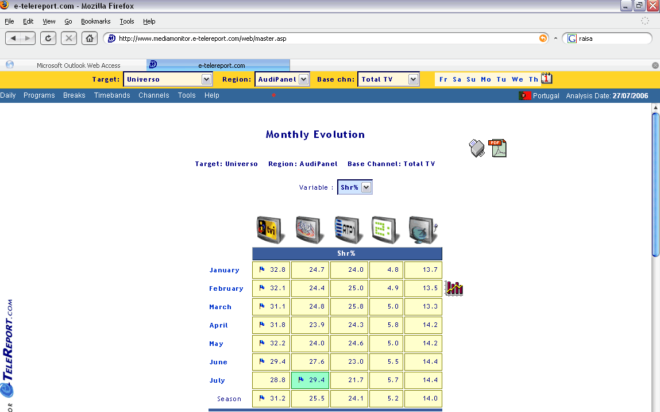Click the February row label

[226, 288]
